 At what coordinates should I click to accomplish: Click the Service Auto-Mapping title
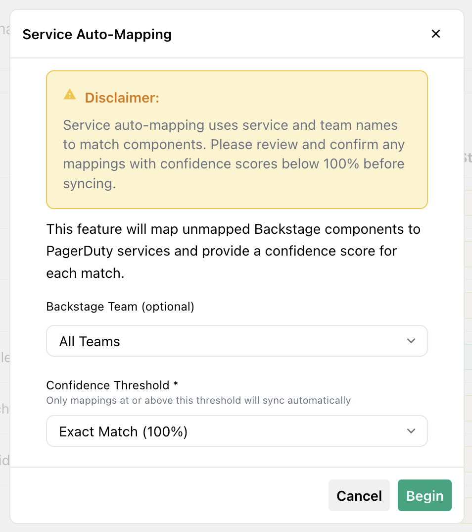coord(97,34)
